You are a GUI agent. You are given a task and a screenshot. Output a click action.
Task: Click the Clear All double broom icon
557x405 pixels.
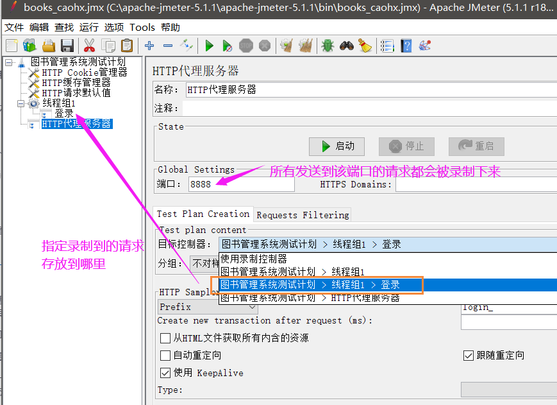click(x=306, y=46)
